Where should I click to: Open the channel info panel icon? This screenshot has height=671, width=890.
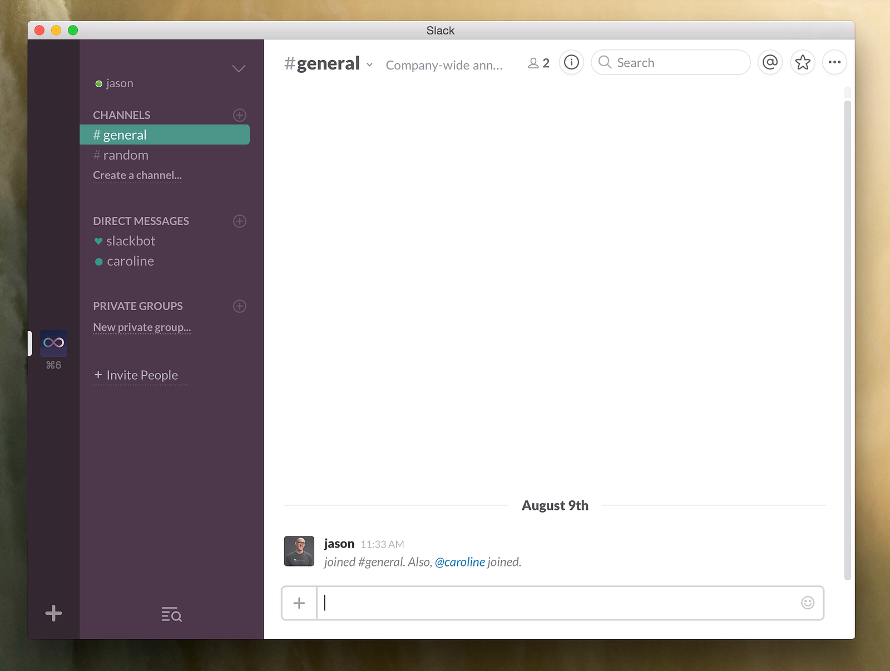pyautogui.click(x=571, y=62)
